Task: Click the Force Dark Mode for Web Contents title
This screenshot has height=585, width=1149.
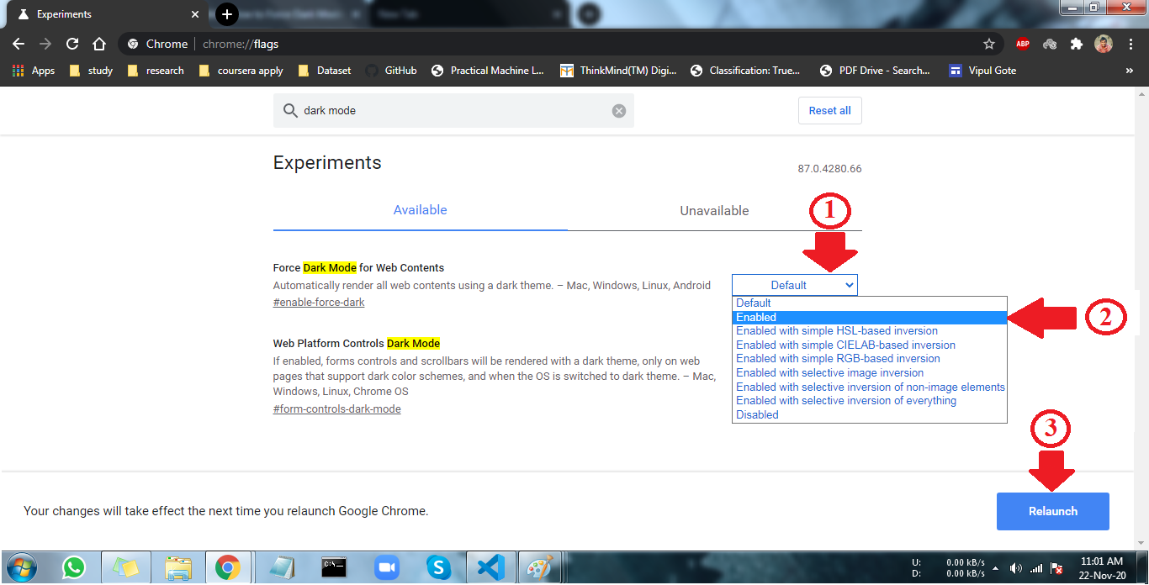Action: (358, 268)
